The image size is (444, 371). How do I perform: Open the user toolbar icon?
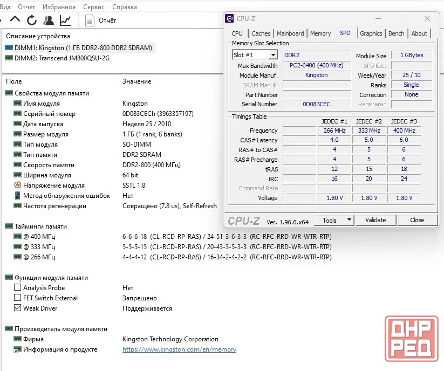[x=49, y=20]
